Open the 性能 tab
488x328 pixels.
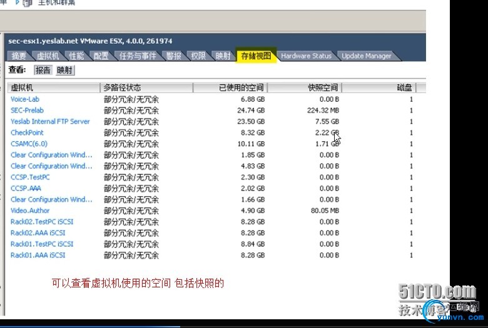coord(76,56)
